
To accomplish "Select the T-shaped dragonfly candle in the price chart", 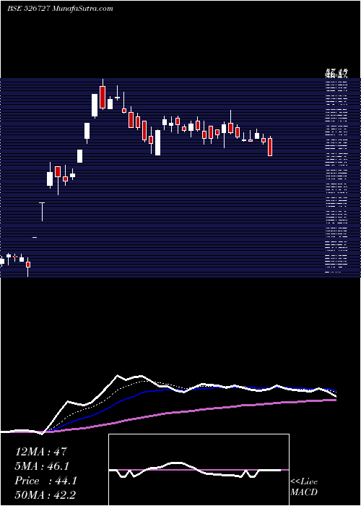I will (x=42, y=212).
